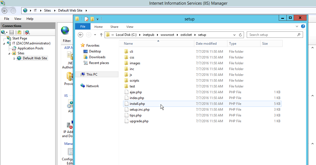Click the arrow after Default Web Site breadcrumb
The width and height of the screenshot is (316, 165).
point(86,10)
